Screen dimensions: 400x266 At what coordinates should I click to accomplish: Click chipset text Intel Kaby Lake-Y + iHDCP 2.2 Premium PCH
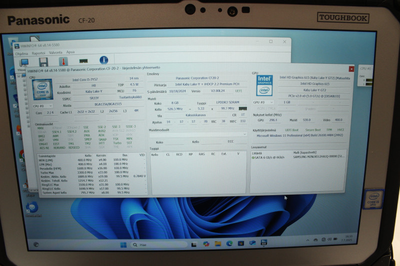click(x=207, y=84)
